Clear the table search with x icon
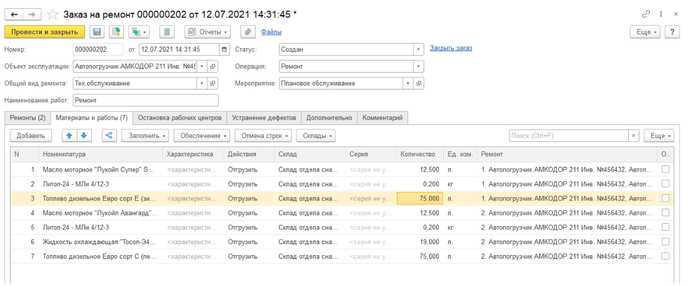Image resolution: width=690 pixels, height=286 pixels. coord(634,136)
